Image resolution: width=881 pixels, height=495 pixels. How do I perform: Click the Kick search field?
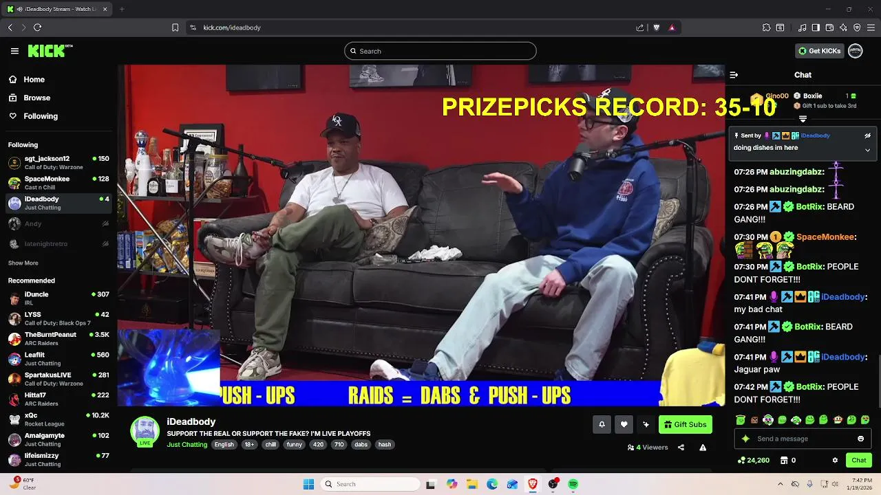pos(440,51)
